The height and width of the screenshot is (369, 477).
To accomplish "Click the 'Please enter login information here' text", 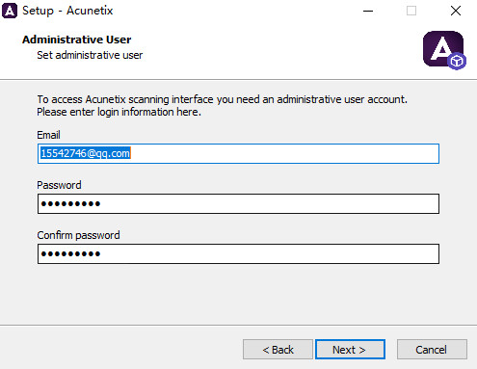I will pos(119,112).
